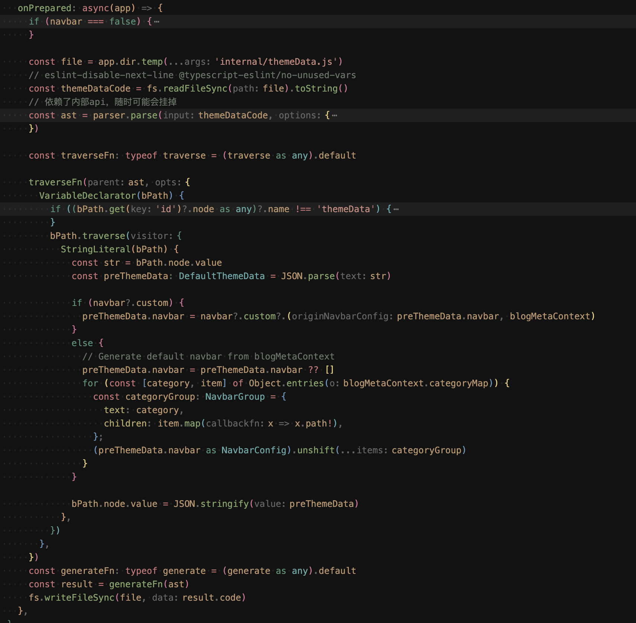This screenshot has width=636, height=623.
Task: Click 'result.code' argument
Action: (212, 598)
